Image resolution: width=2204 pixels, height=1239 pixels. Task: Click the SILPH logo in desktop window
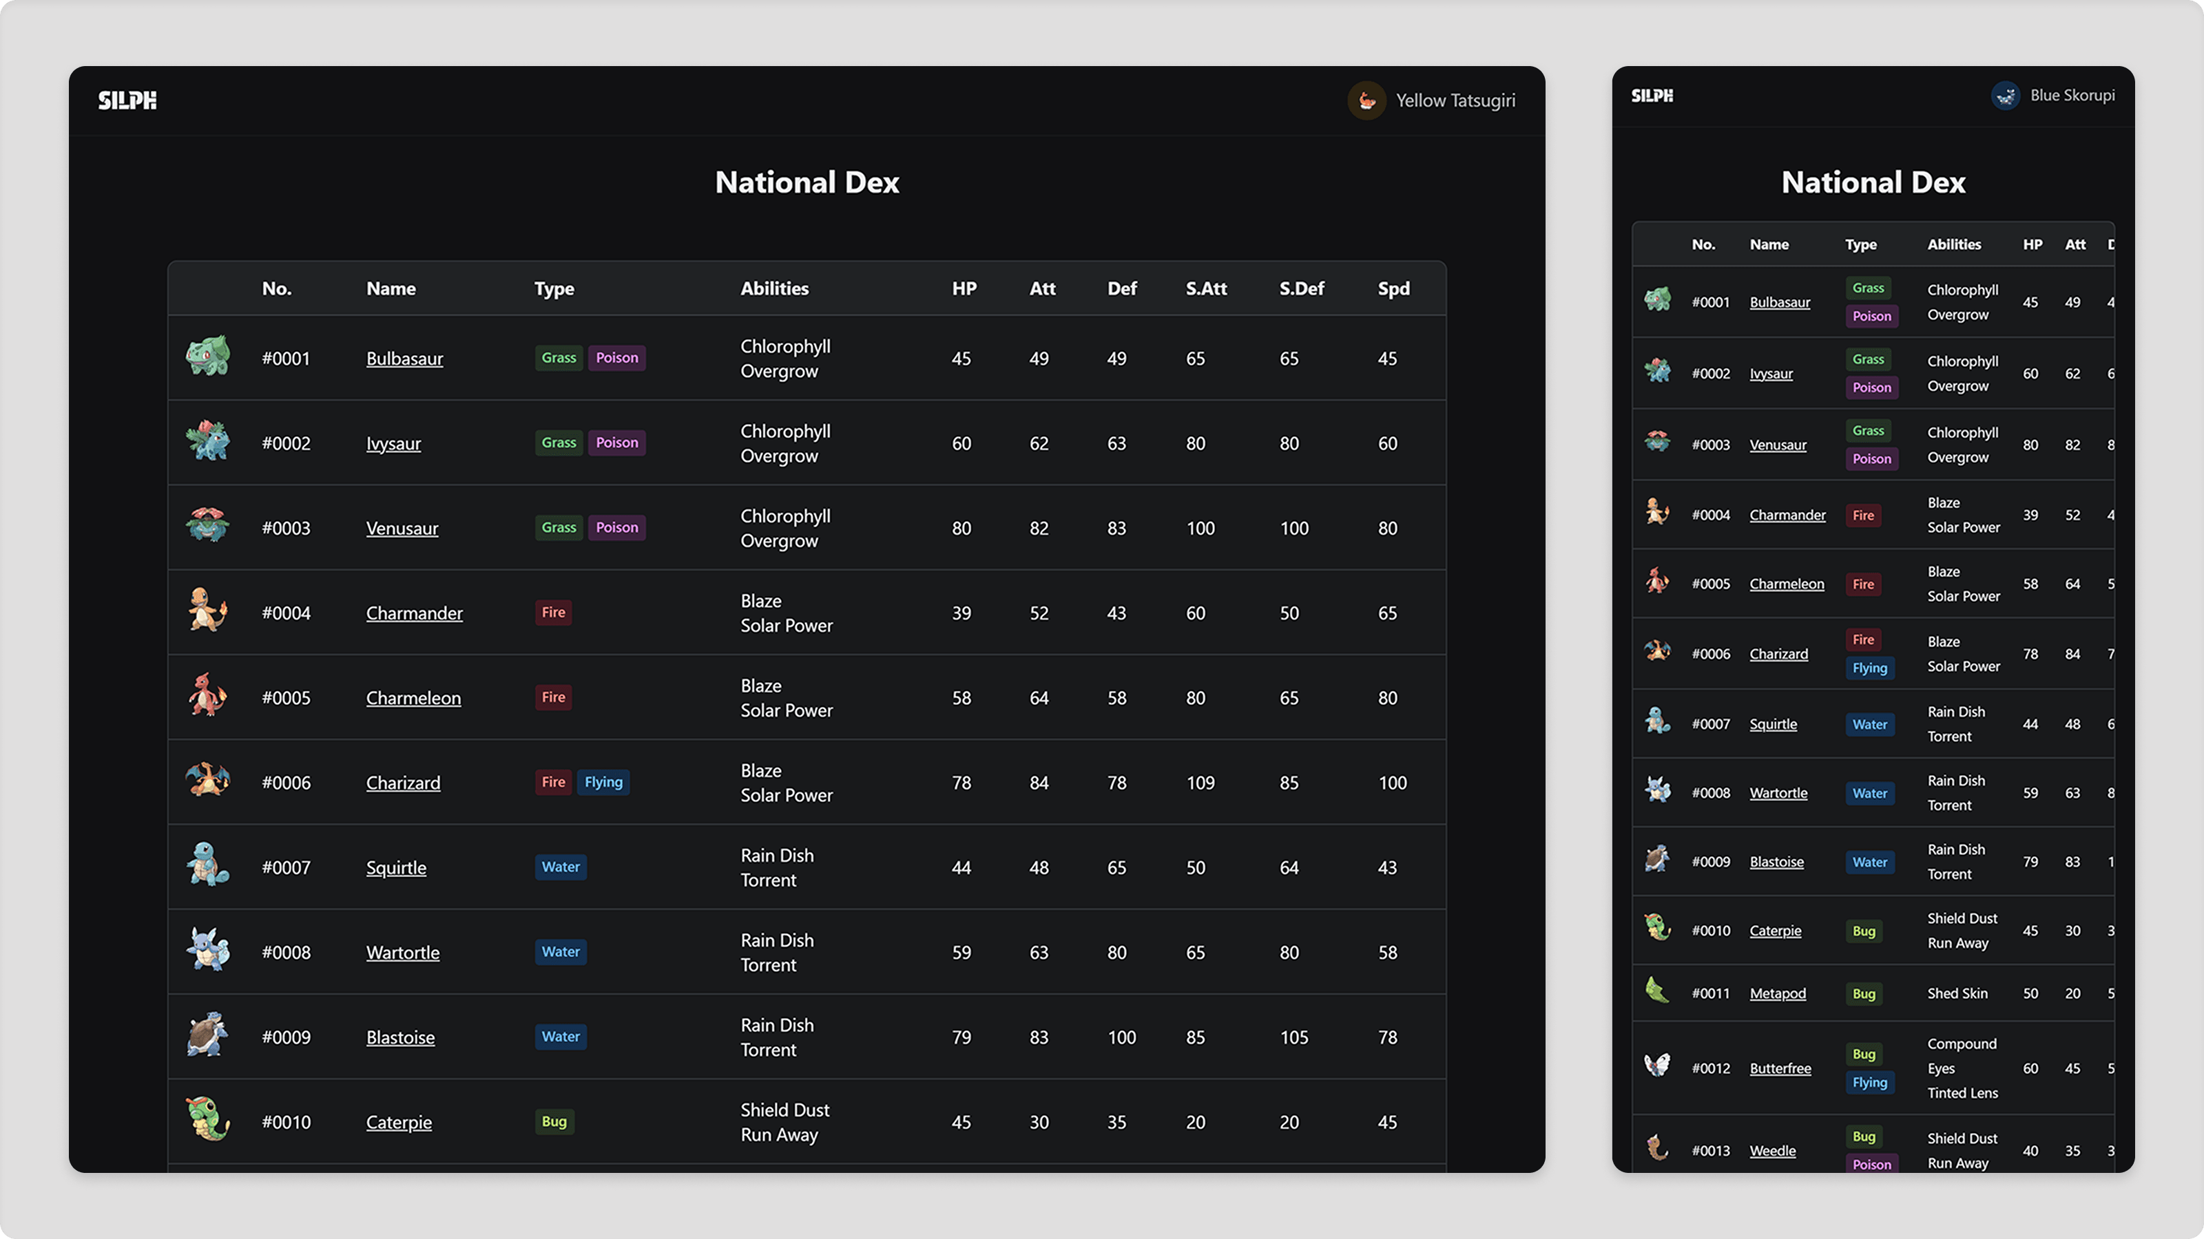click(127, 100)
